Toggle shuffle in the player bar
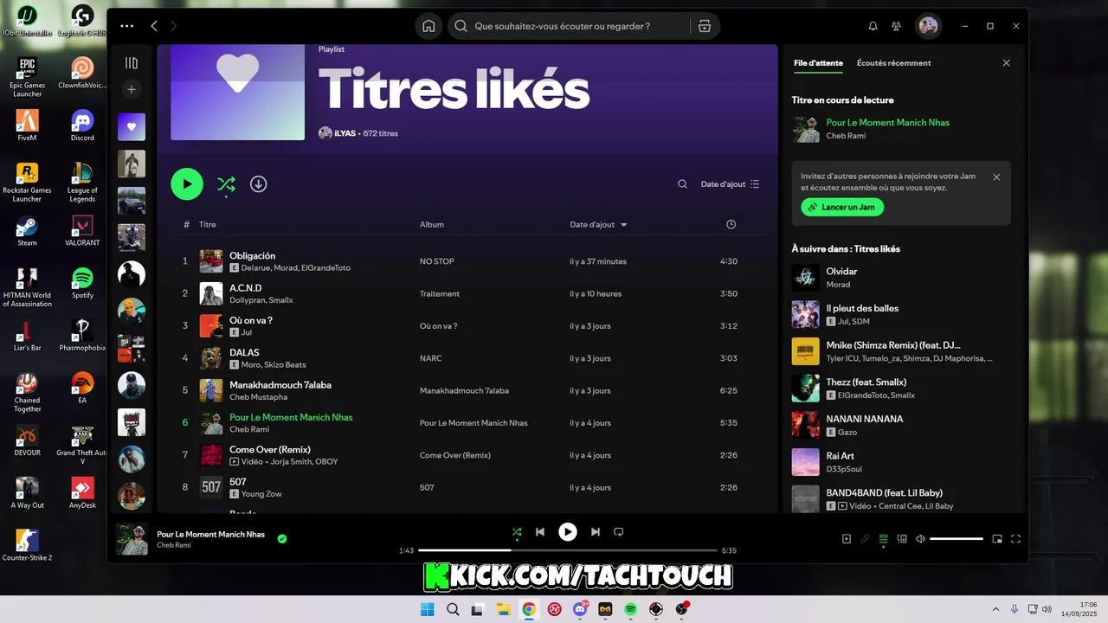The width and height of the screenshot is (1108, 623). (x=517, y=532)
